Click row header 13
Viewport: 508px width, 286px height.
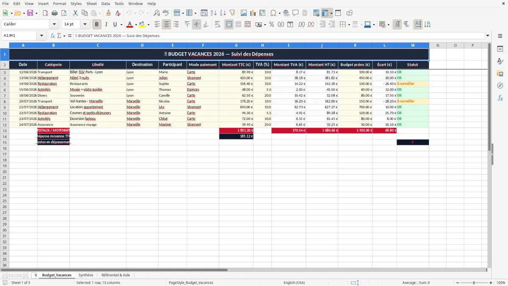click(5, 131)
